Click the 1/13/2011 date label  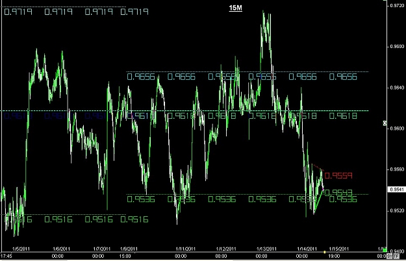coord(266,249)
